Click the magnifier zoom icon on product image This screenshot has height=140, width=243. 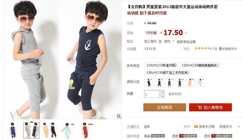[x=119, y=116]
